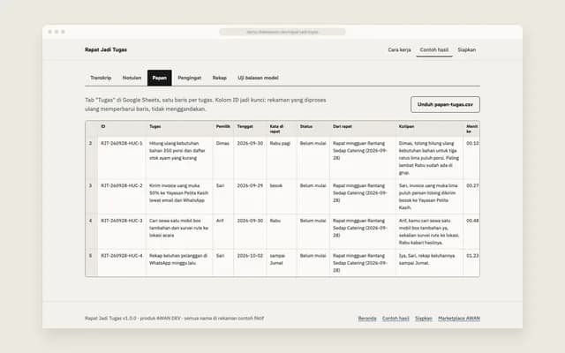Click row number 5 in the table
The image size is (565, 353).
(x=91, y=263)
